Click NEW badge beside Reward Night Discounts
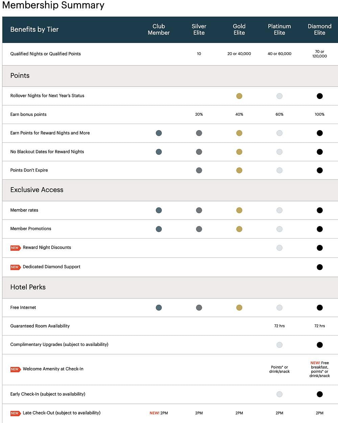This screenshot has width=338, height=423. [15, 248]
